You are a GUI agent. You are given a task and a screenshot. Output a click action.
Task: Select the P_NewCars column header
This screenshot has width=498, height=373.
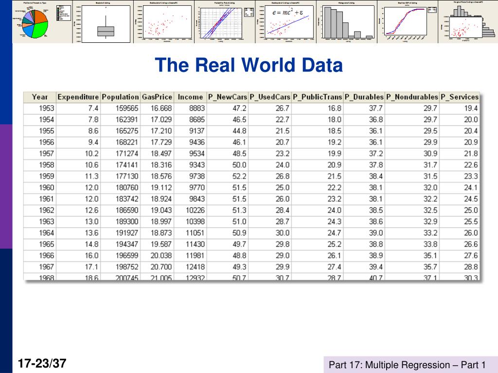tap(228, 97)
